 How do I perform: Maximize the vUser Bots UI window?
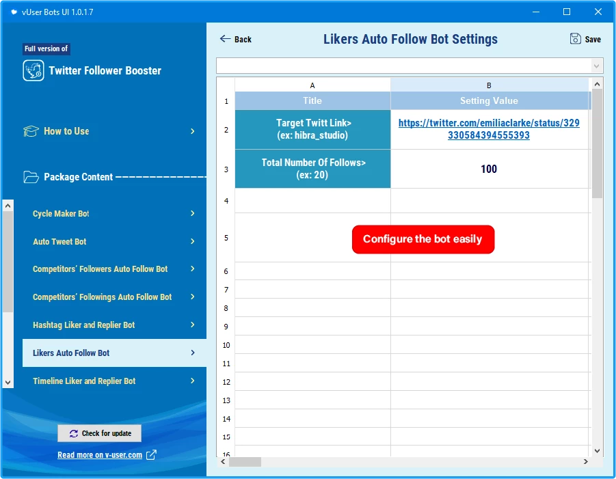[x=567, y=12]
